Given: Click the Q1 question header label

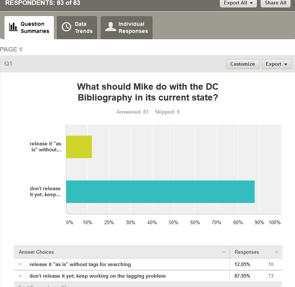Looking at the screenshot, I should coord(8,64).
